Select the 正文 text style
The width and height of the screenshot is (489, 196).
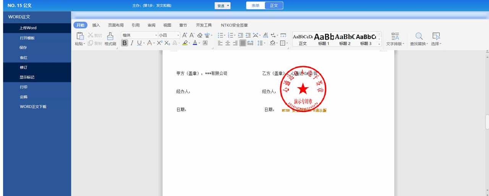(303, 40)
